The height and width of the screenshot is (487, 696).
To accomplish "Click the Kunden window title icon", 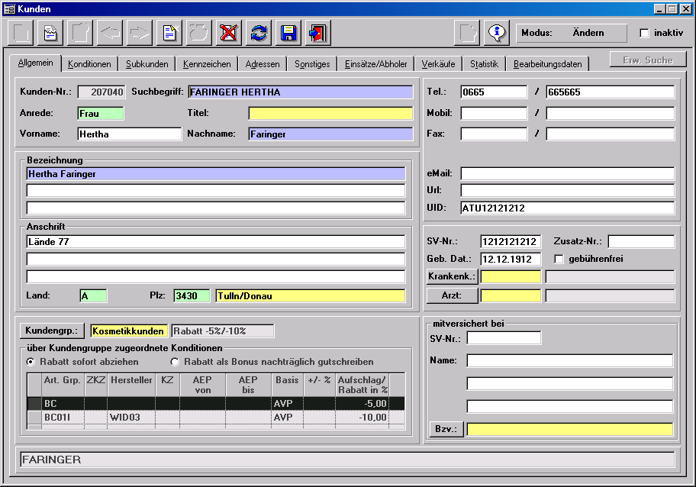I will click(9, 9).
